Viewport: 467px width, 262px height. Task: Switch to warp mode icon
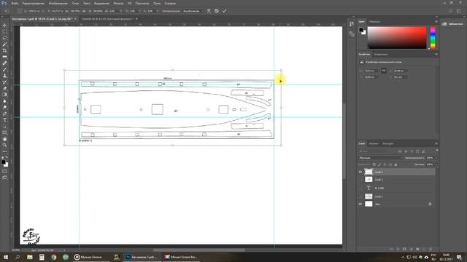[x=209, y=11]
